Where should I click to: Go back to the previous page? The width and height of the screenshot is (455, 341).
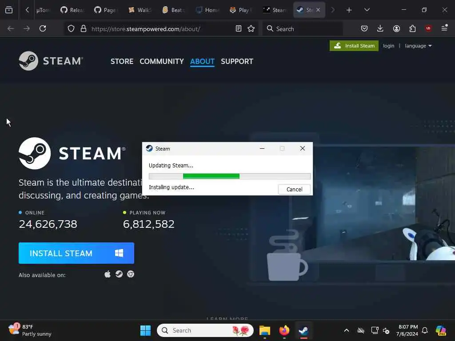pyautogui.click(x=11, y=28)
